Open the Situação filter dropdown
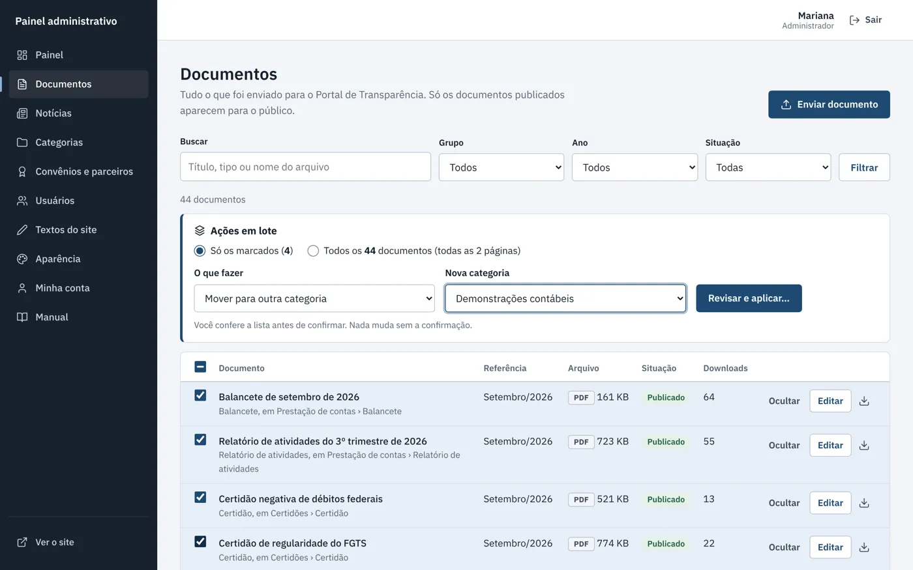This screenshot has height=570, width=913. pyautogui.click(x=768, y=167)
